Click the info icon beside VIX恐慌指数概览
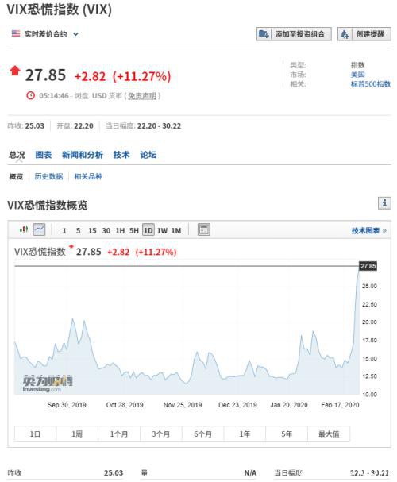This screenshot has width=397, height=482. pyautogui.click(x=384, y=203)
